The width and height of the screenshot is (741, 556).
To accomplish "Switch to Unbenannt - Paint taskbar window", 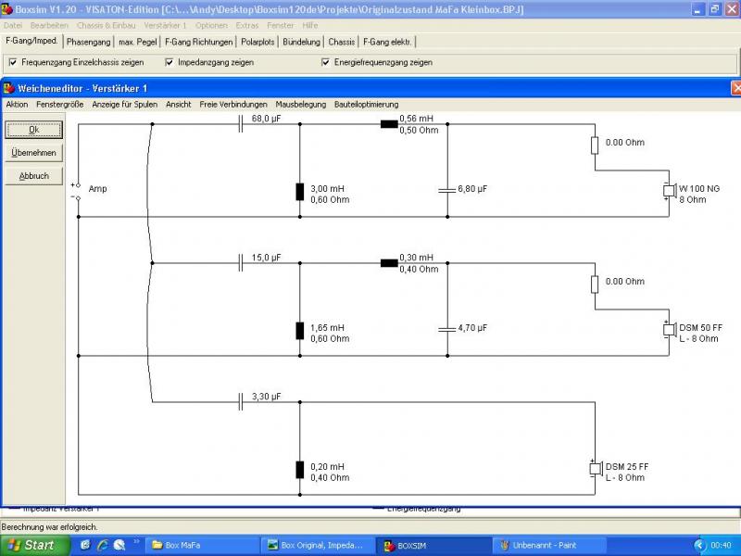I will (x=549, y=545).
